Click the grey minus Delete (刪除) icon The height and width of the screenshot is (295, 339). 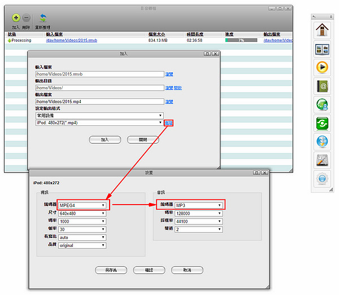click(x=27, y=18)
